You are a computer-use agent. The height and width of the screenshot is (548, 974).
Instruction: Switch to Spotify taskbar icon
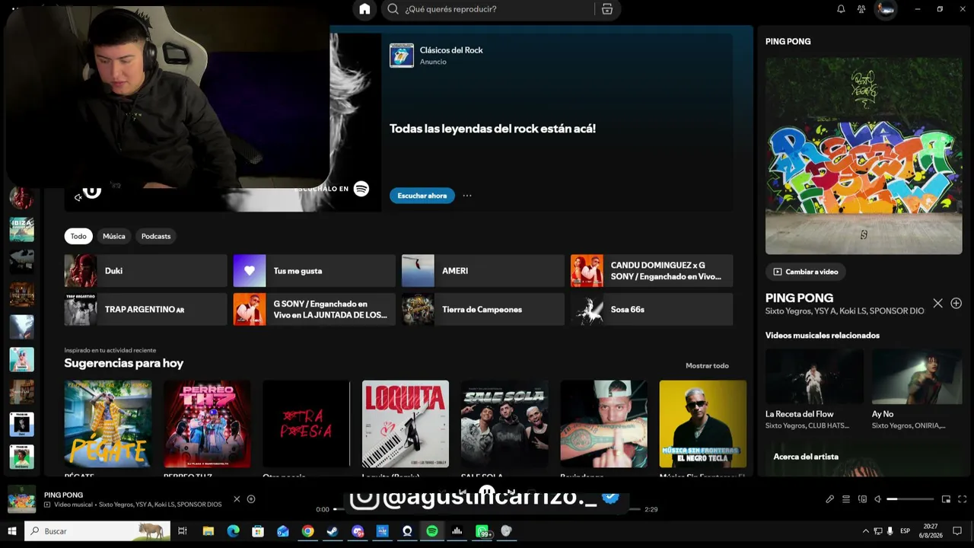[x=432, y=531]
